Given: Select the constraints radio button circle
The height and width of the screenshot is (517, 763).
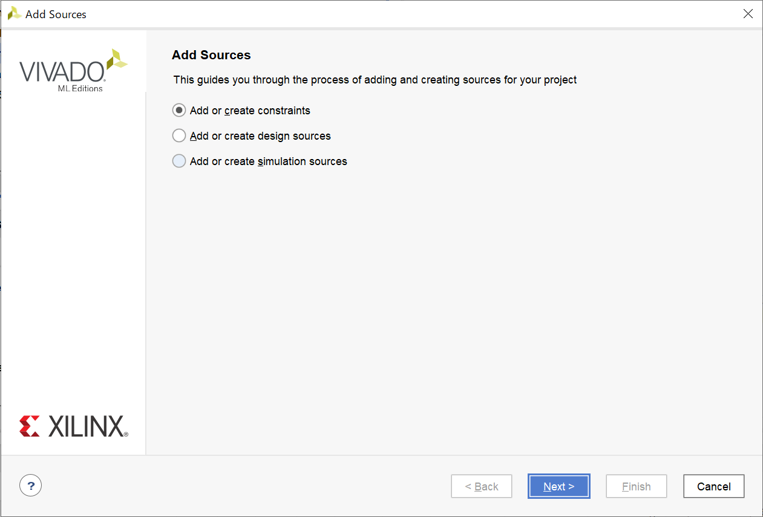Looking at the screenshot, I should pyautogui.click(x=179, y=111).
